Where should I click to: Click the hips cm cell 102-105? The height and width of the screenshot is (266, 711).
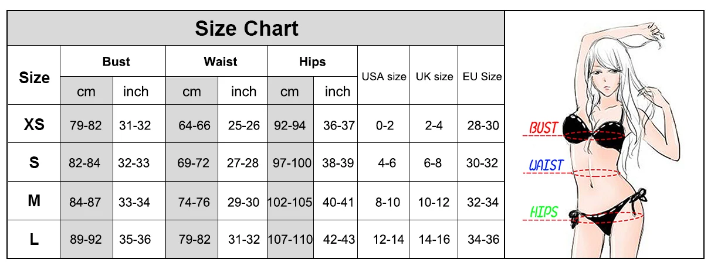290,202
